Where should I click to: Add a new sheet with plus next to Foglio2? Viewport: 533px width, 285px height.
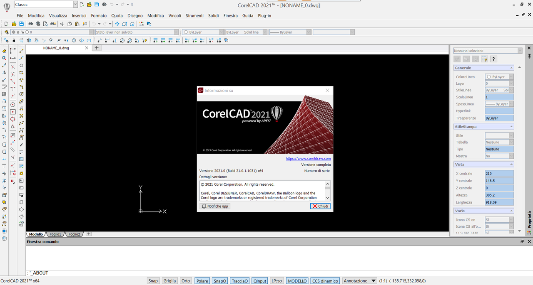click(88, 234)
